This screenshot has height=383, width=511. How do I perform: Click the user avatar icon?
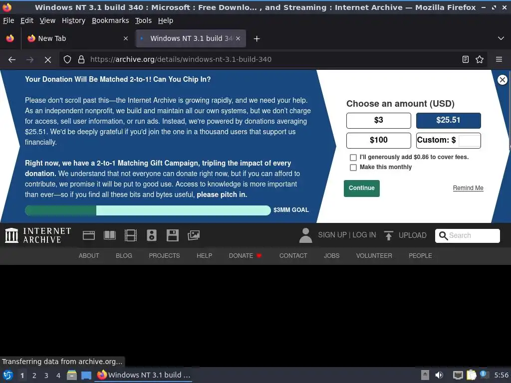coord(306,235)
